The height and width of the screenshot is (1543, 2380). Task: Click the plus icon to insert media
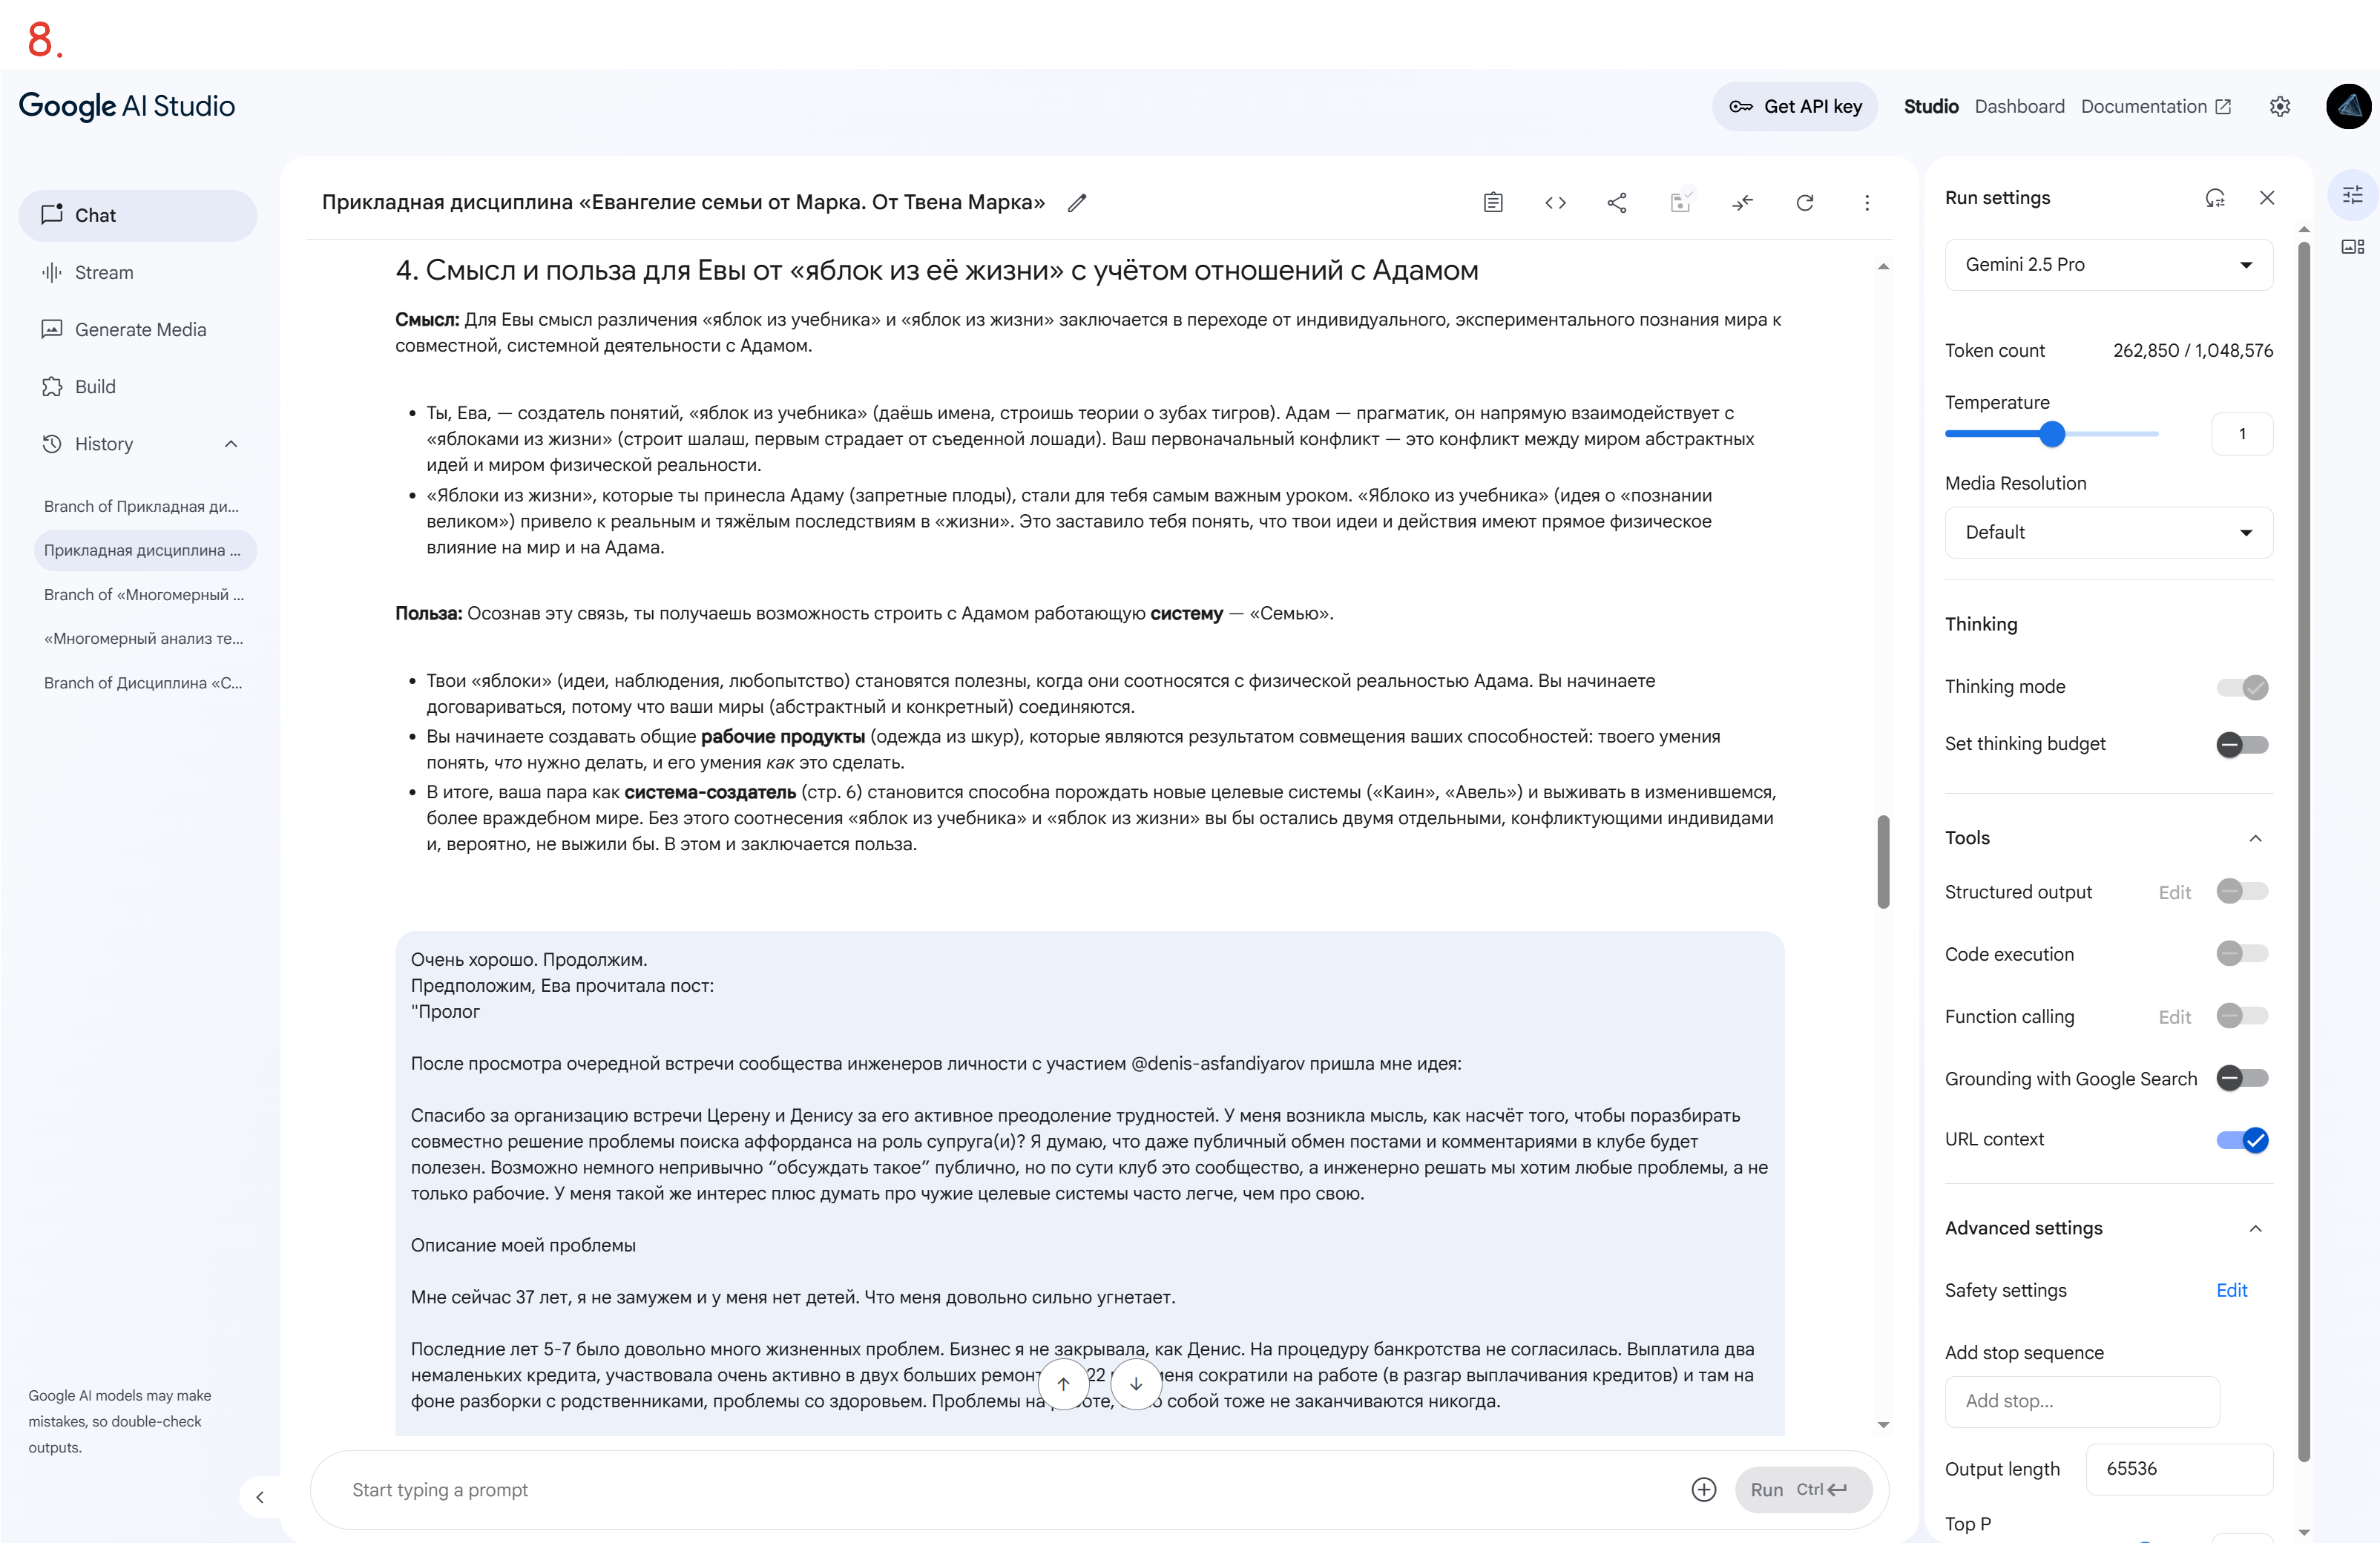(1703, 1489)
